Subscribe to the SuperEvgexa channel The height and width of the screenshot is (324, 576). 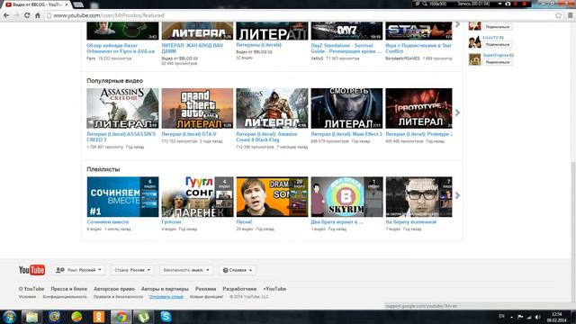pyautogui.click(x=498, y=62)
